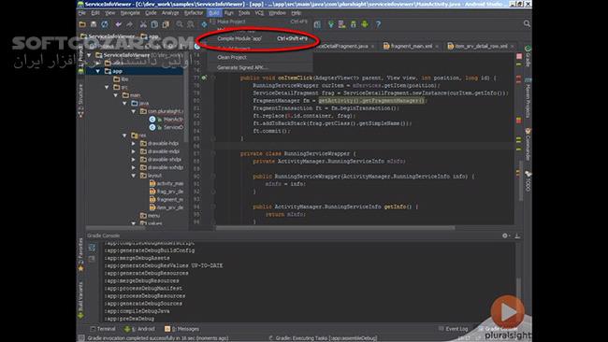Click the Redo toolbar icon
This screenshot has width=608, height=342.
(129, 24)
